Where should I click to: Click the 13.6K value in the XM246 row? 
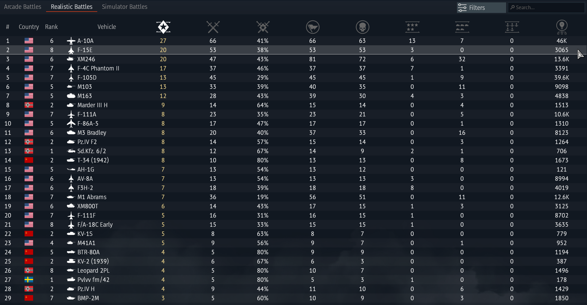(562, 59)
